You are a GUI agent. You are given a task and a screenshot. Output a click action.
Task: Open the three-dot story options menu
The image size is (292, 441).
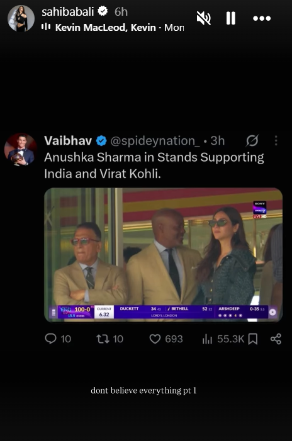point(262,19)
